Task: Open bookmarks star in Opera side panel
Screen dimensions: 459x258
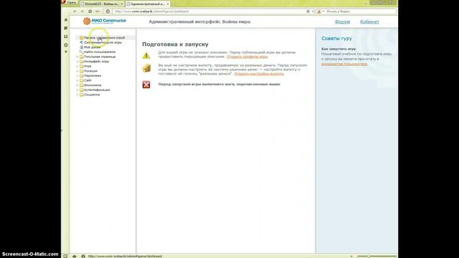Action: pyautogui.click(x=66, y=19)
